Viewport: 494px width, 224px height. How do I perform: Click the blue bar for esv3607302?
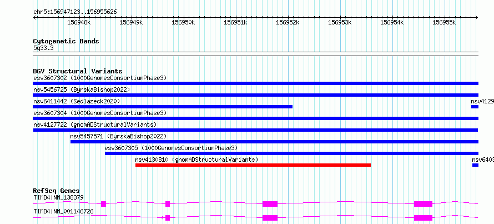(x=256, y=83)
